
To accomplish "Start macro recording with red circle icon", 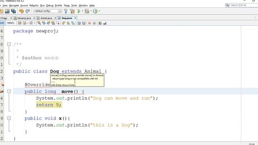I will [89, 23].
